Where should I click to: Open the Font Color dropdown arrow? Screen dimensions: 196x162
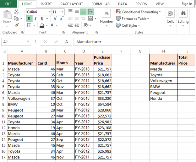tap(57, 25)
